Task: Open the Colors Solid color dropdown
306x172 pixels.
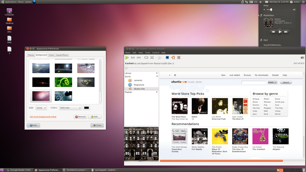Action: click(70, 107)
